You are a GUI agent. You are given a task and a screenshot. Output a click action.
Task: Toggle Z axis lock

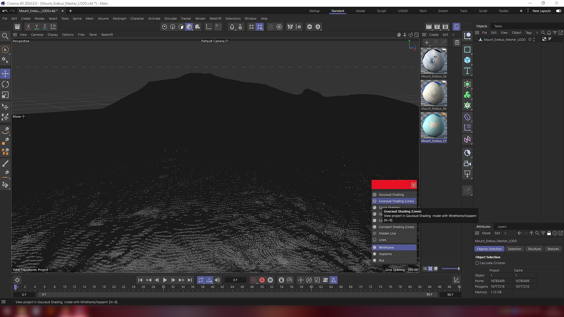coord(45,27)
